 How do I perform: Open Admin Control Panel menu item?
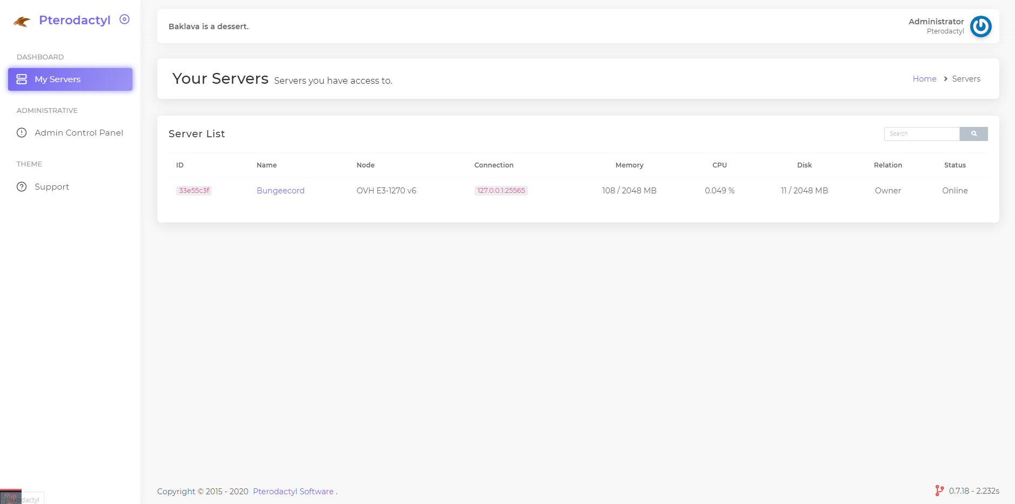click(79, 133)
